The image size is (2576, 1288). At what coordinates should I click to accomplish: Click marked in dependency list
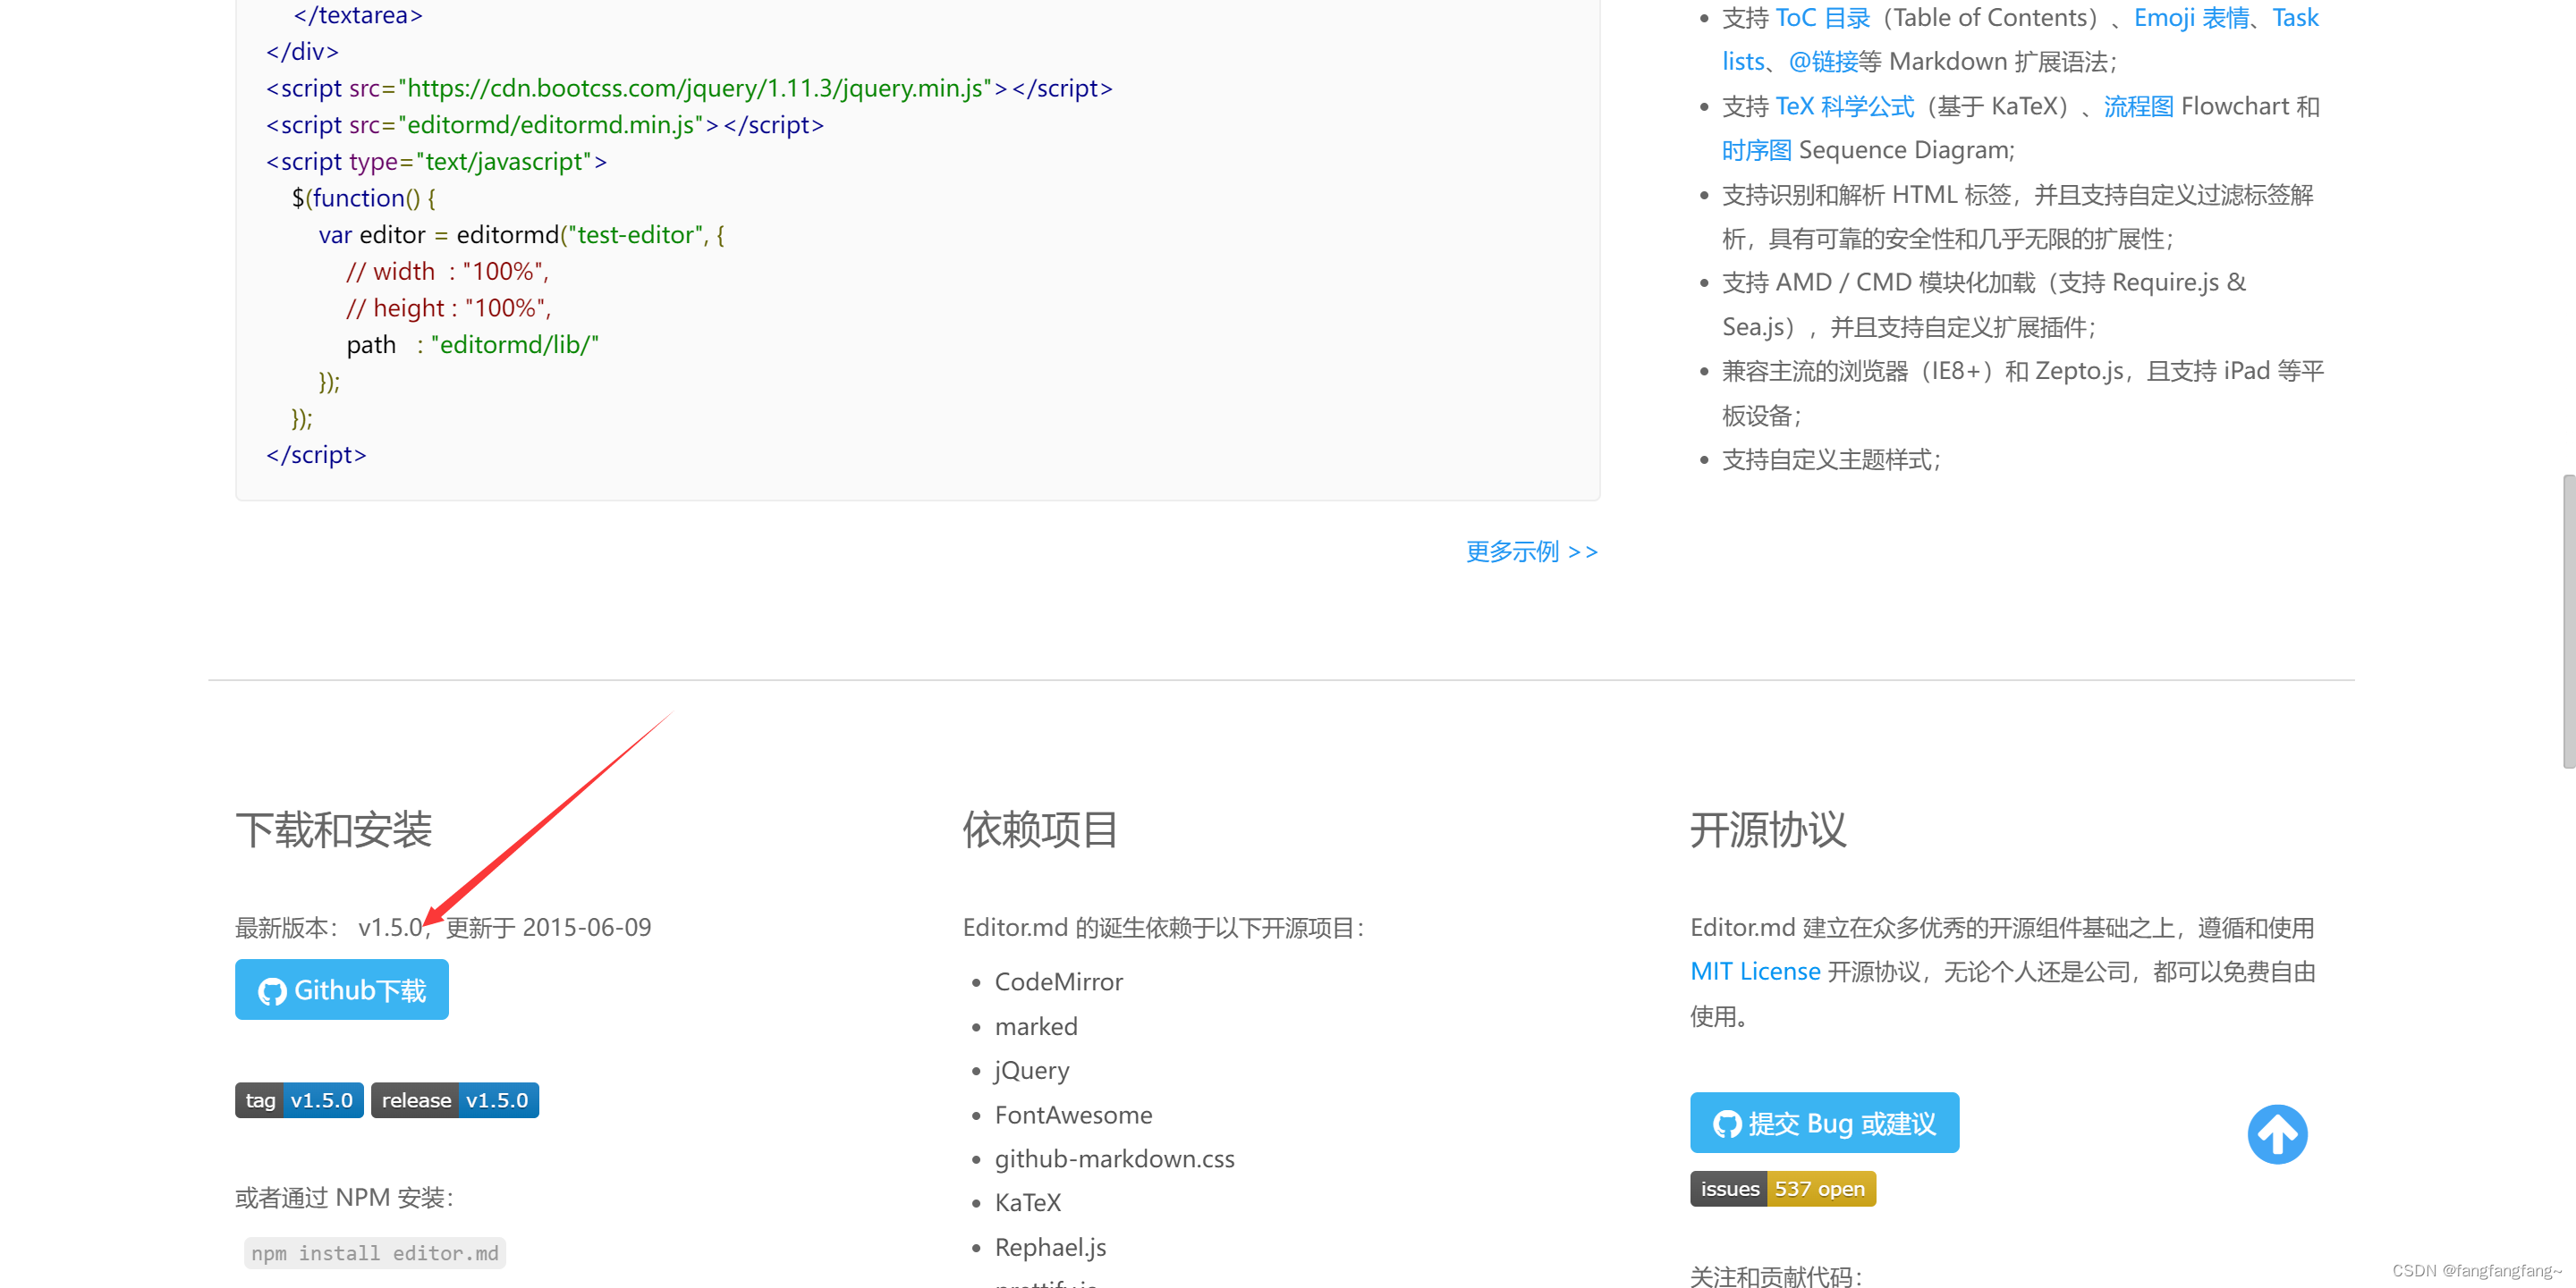tap(1036, 1026)
